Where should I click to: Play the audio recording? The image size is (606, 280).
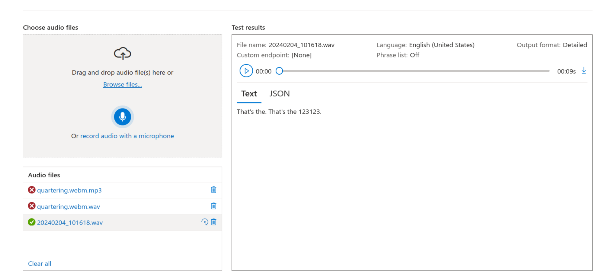click(246, 71)
